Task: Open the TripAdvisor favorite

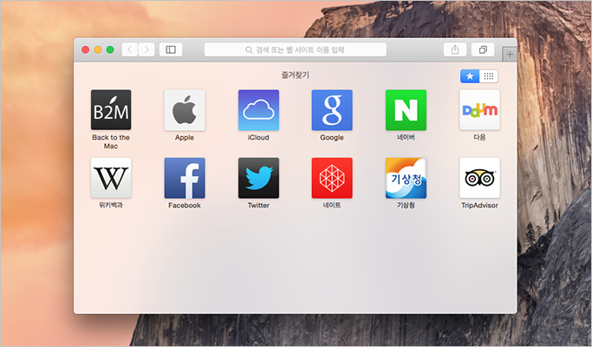Action: point(479,178)
